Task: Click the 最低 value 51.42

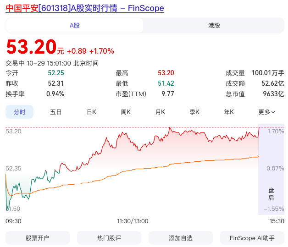Action: coord(166,83)
